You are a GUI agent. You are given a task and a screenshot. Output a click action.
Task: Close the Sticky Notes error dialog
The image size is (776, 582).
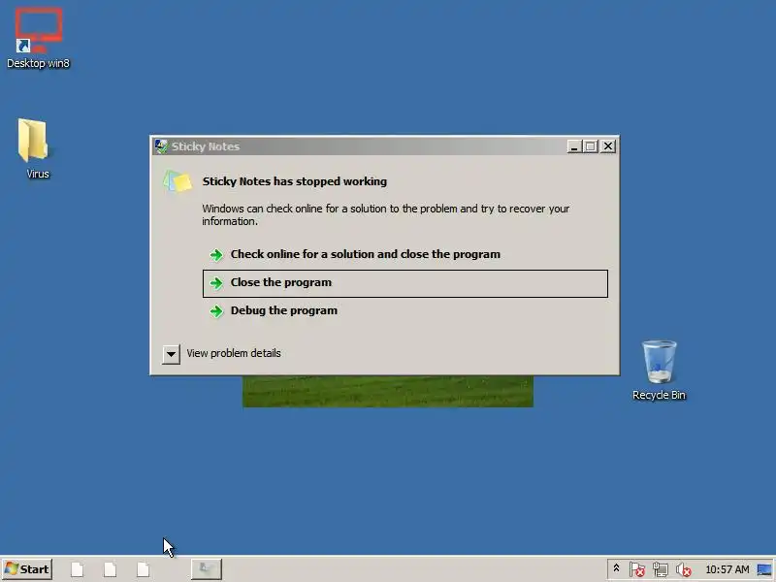pyautogui.click(x=608, y=146)
